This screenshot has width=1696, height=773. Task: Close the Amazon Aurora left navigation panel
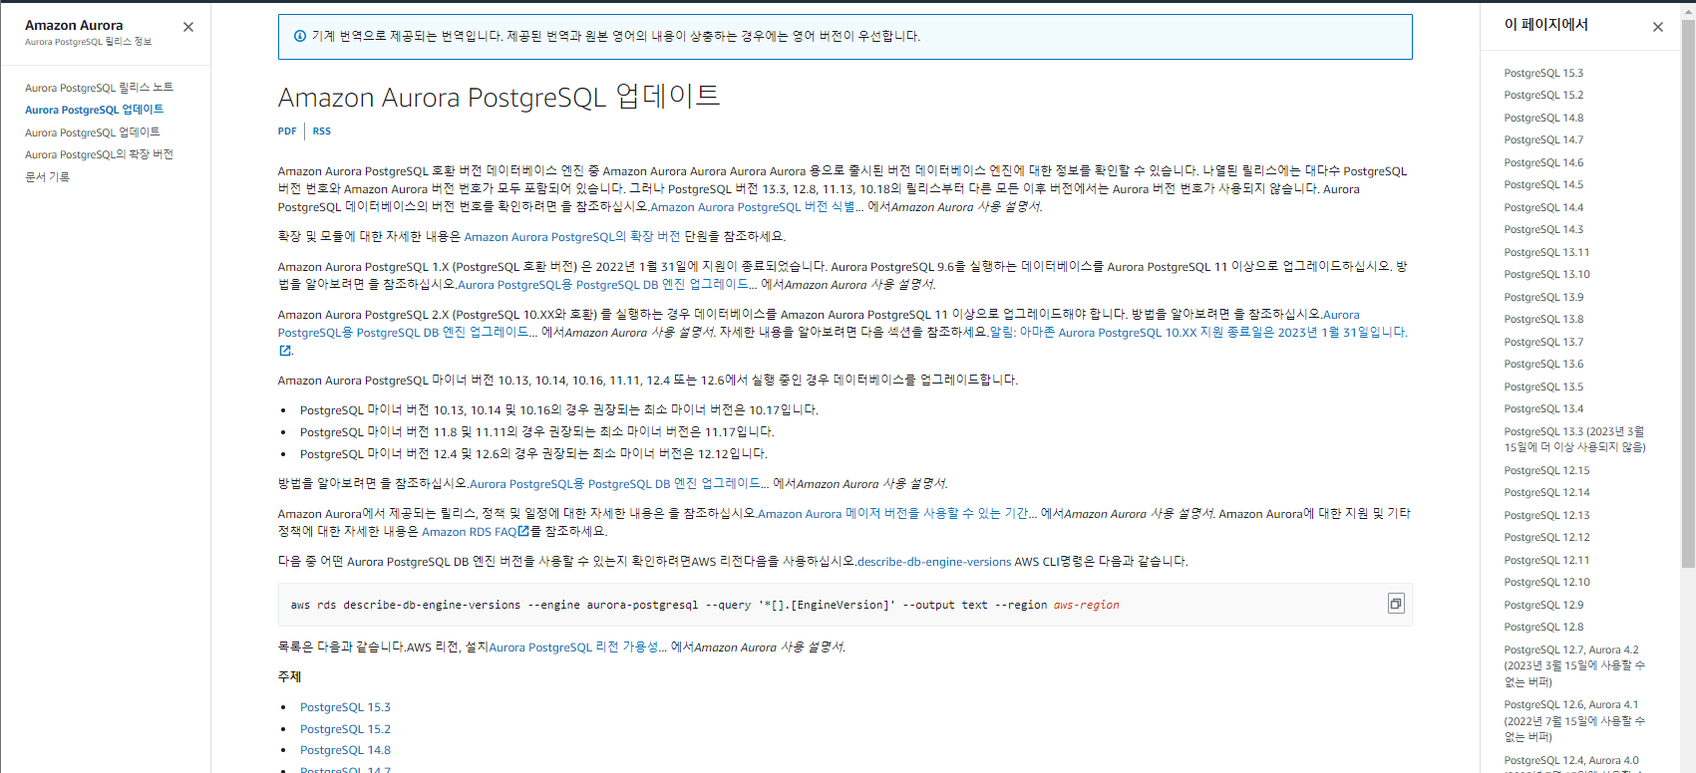[x=188, y=27]
